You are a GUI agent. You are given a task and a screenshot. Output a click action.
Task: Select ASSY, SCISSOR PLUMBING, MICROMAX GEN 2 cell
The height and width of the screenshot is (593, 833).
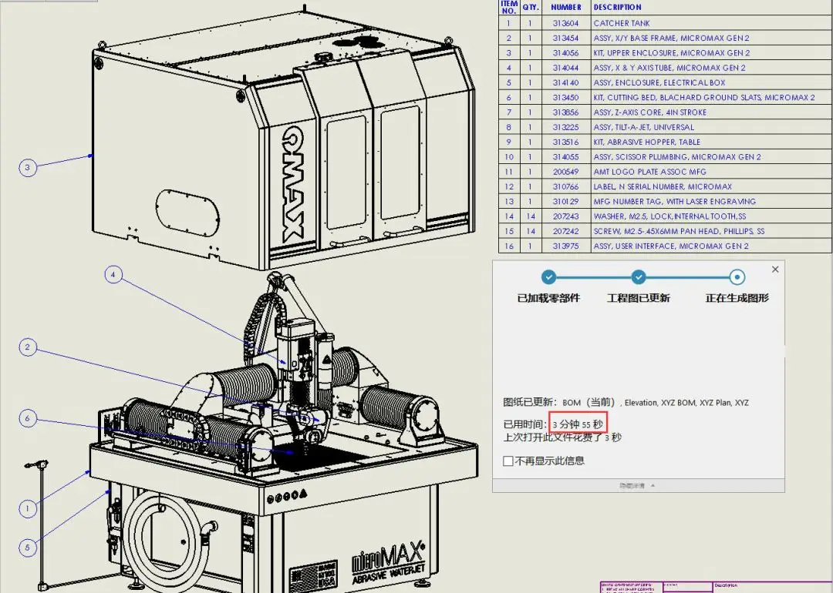[711, 157]
